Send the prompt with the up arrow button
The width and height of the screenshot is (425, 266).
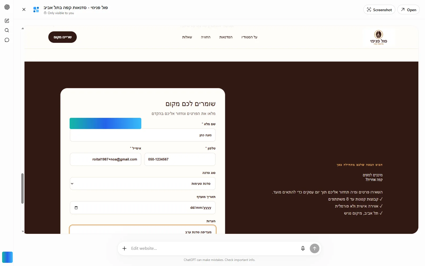tap(314, 248)
